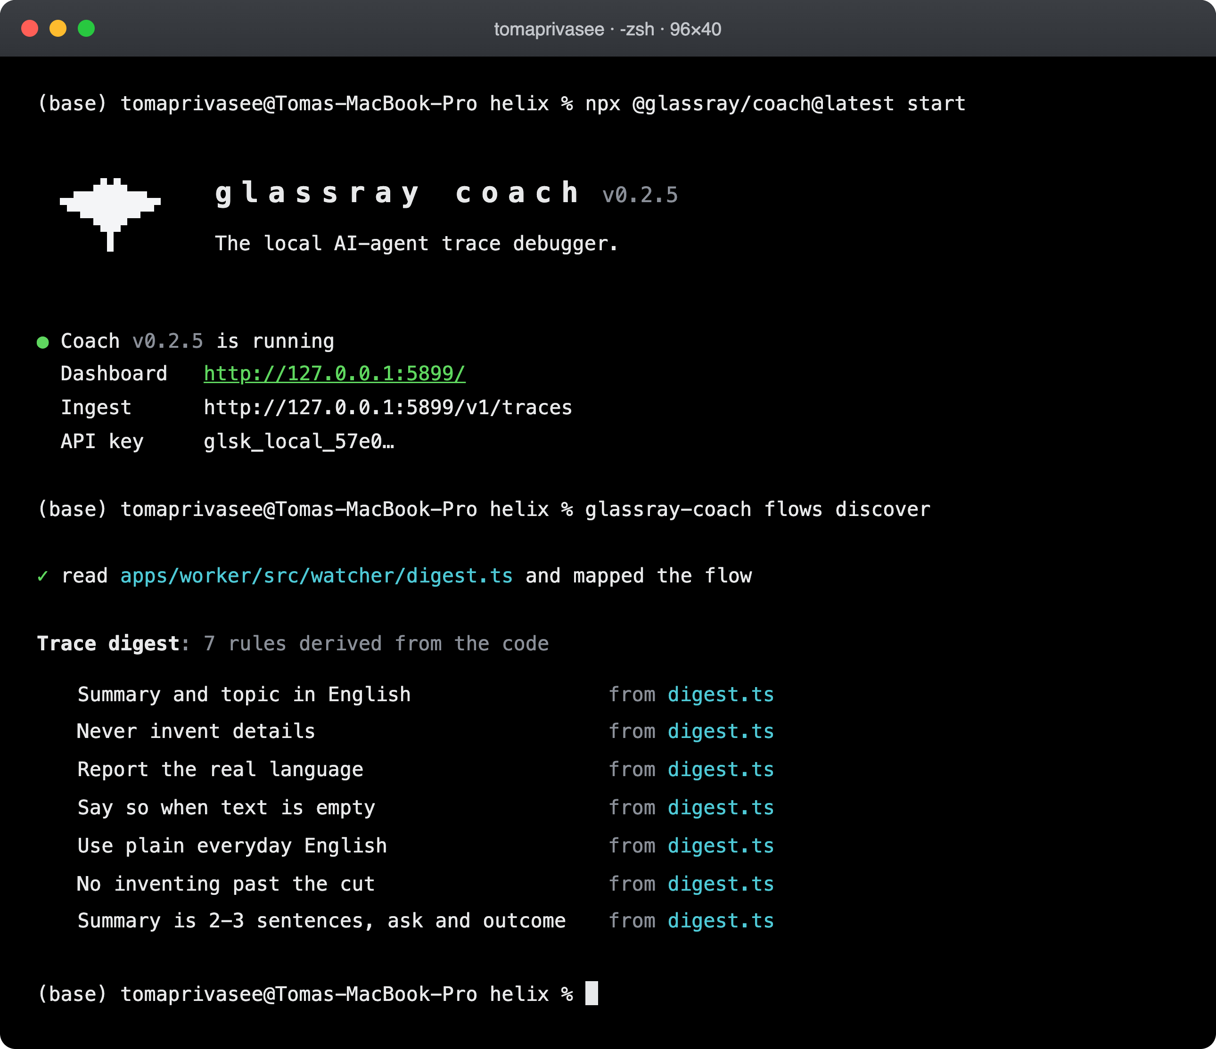Click rule 'Summary is 2-3 sentences, ask and outcome'
Image resolution: width=1216 pixels, height=1049 pixels.
point(321,921)
